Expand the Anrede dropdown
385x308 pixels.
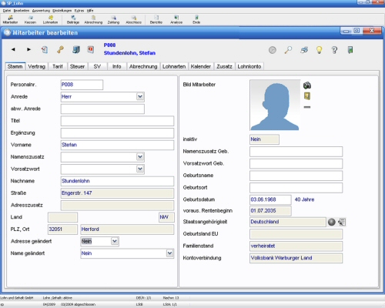[x=140, y=97]
